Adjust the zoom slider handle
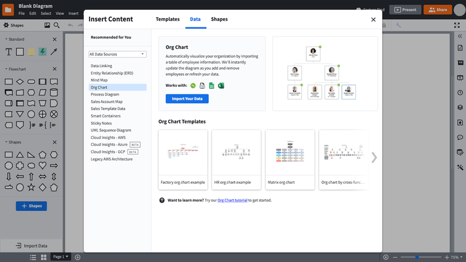Viewport: 466px width, 262px height. tap(418, 257)
